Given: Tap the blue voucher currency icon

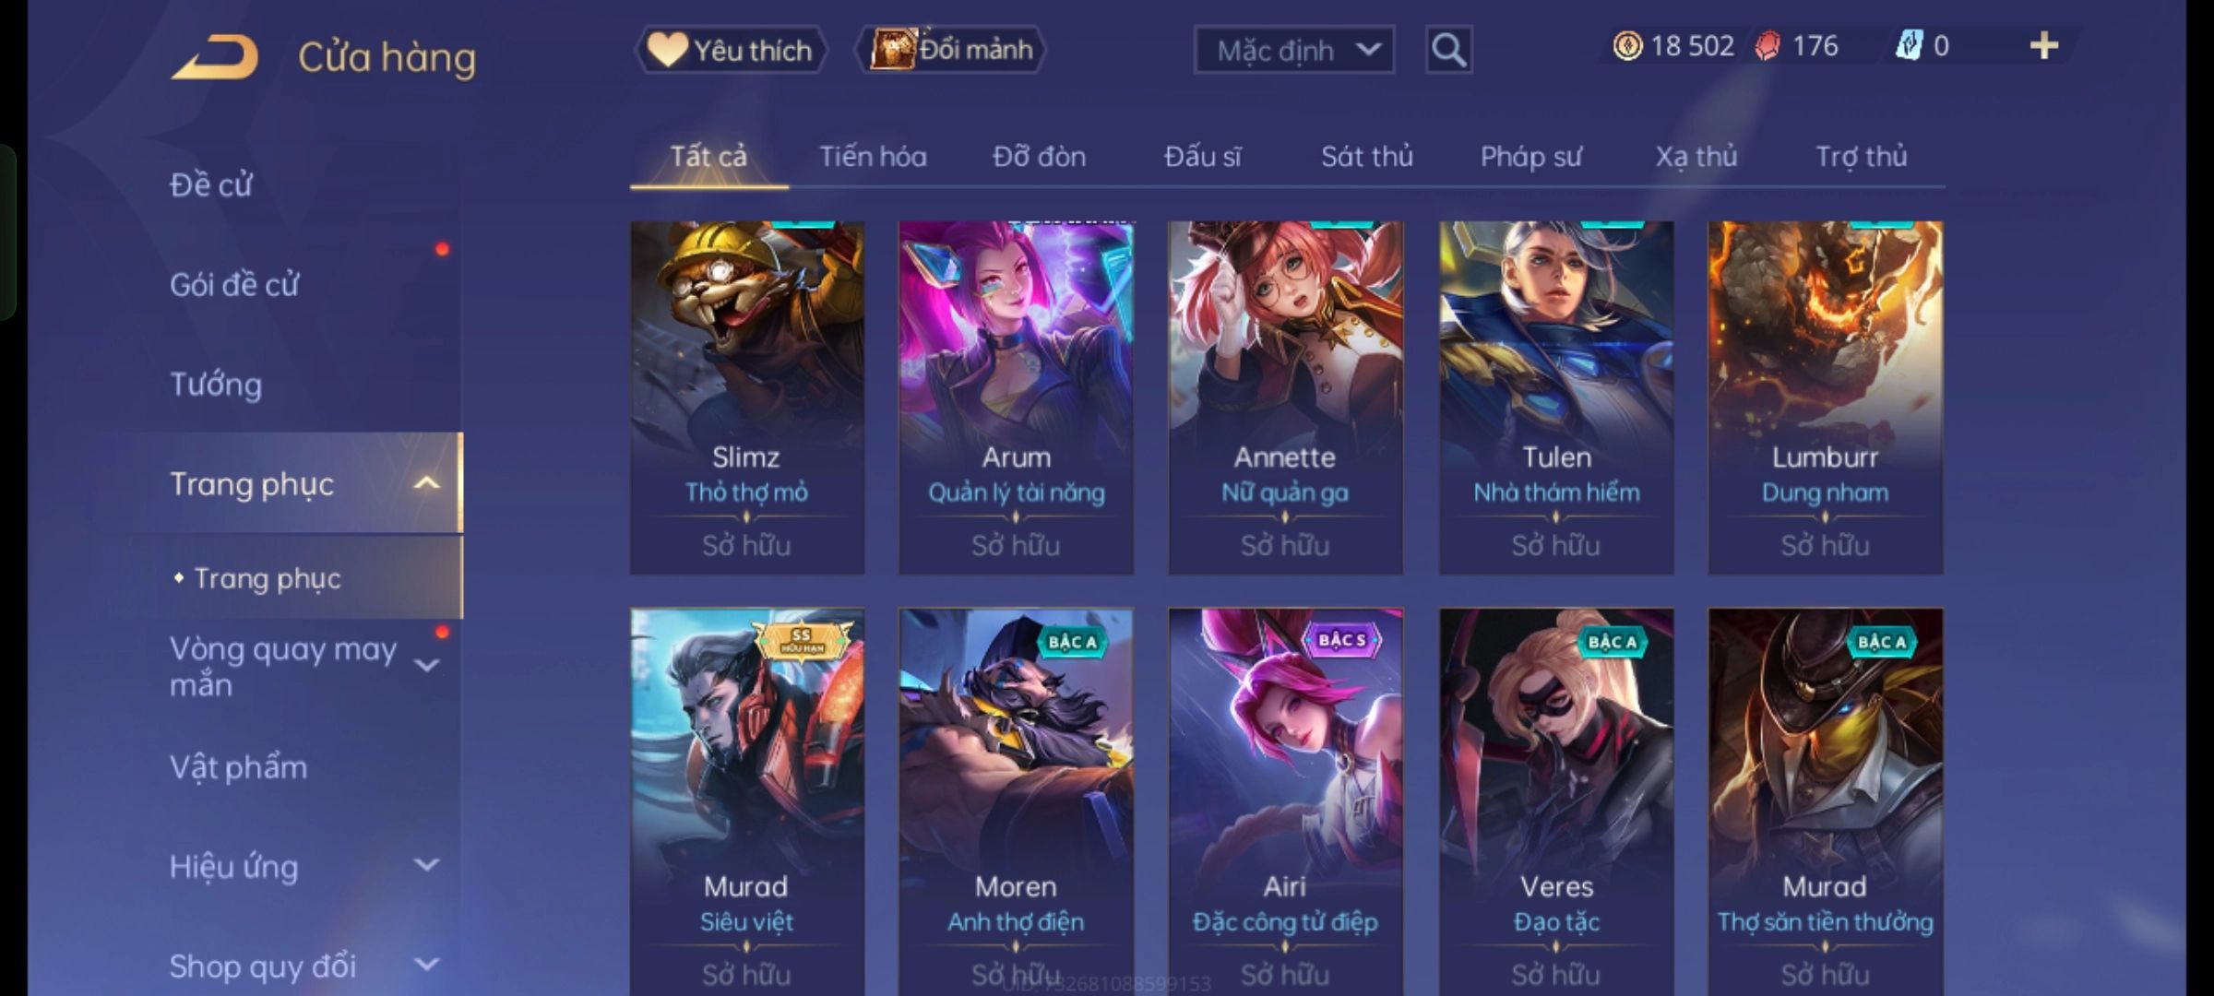Looking at the screenshot, I should coord(1908,46).
